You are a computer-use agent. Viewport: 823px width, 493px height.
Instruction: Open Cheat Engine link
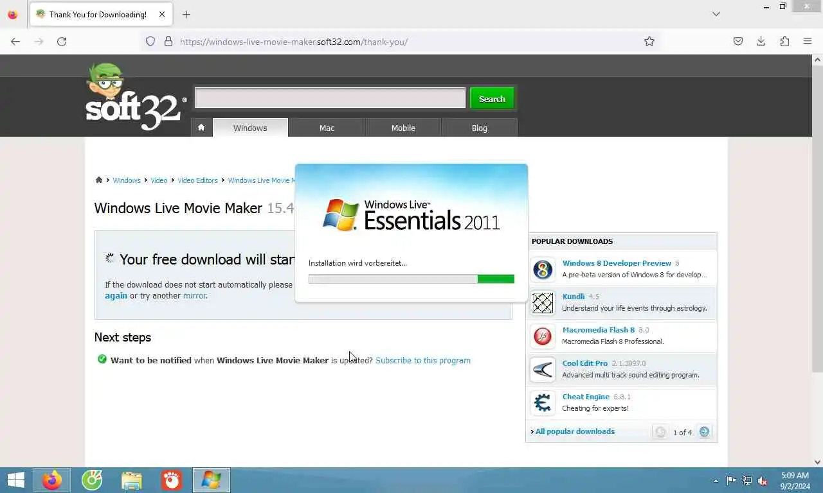586,397
